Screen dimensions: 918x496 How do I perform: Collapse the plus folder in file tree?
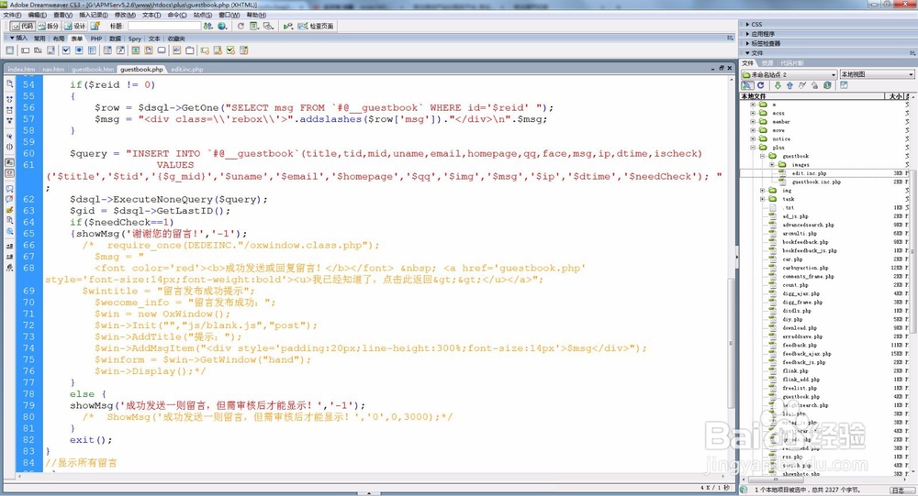pos(753,148)
